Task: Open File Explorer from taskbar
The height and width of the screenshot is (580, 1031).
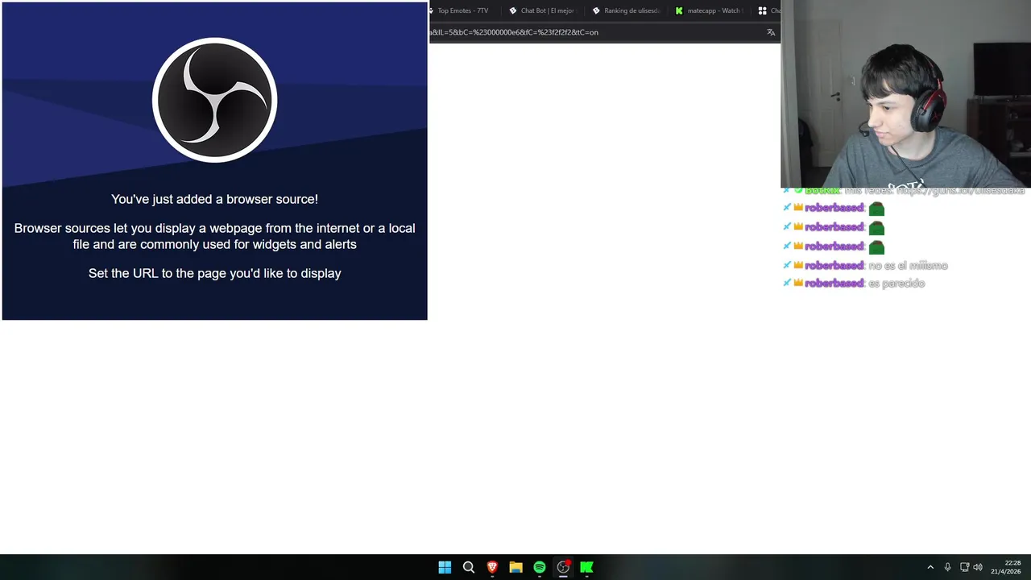Action: [x=515, y=567]
